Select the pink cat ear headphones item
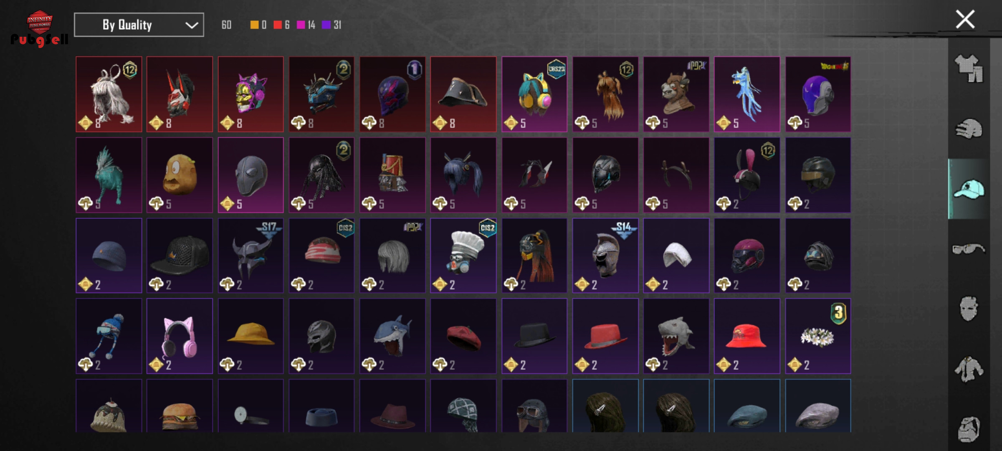The height and width of the screenshot is (451, 1002). coord(180,336)
